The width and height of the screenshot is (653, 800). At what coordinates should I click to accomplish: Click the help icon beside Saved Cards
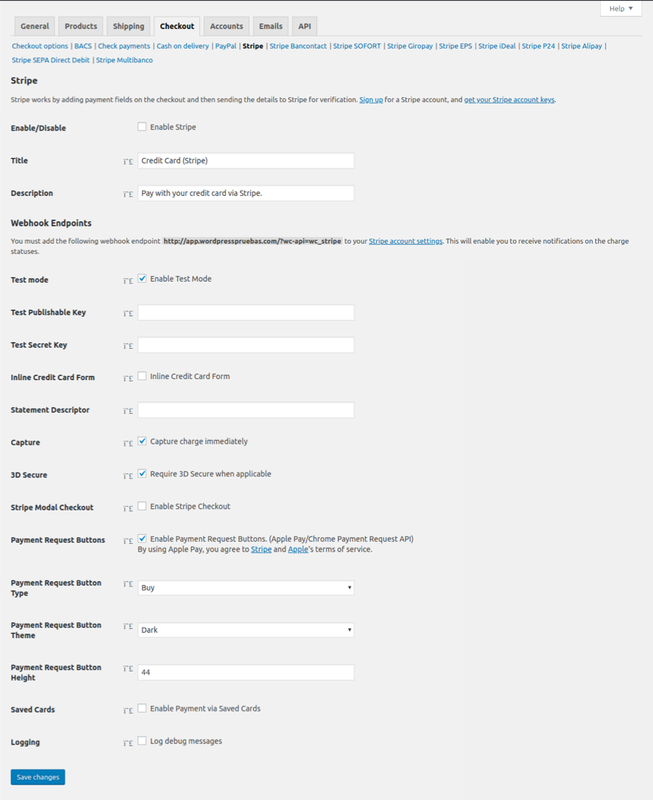pyautogui.click(x=128, y=711)
